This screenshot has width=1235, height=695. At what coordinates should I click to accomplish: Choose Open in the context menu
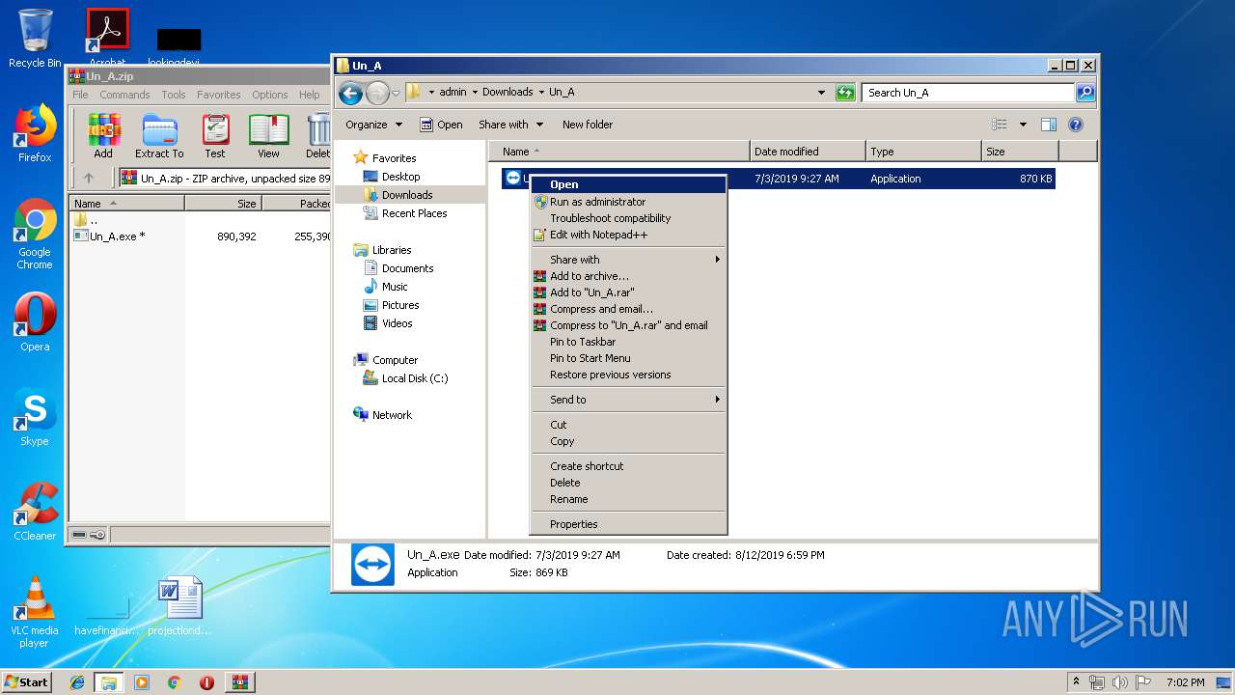(x=628, y=184)
